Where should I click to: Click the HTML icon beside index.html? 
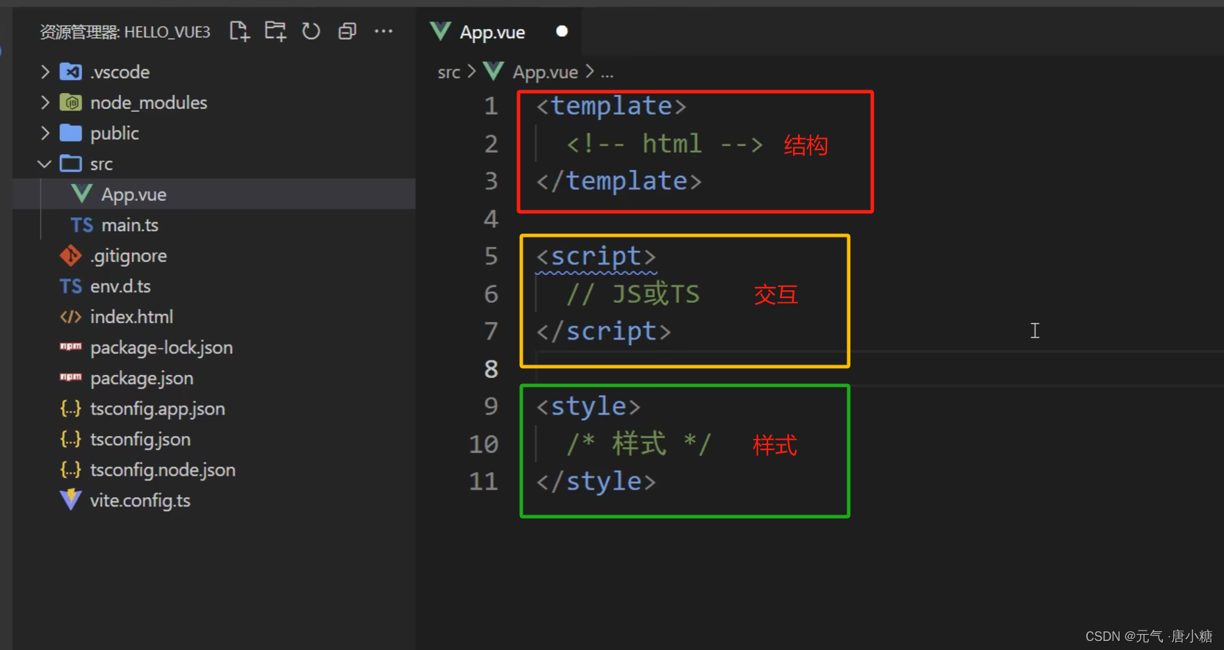click(70, 317)
